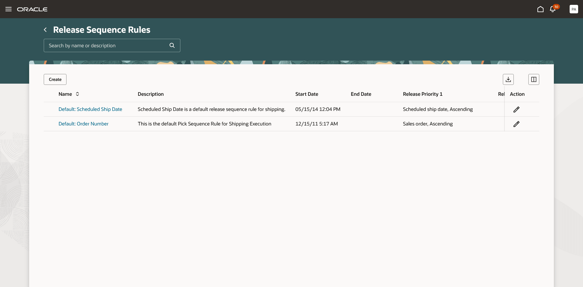This screenshot has height=287, width=583.
Task: Go back using the left chevron arrow
Action: 45,30
